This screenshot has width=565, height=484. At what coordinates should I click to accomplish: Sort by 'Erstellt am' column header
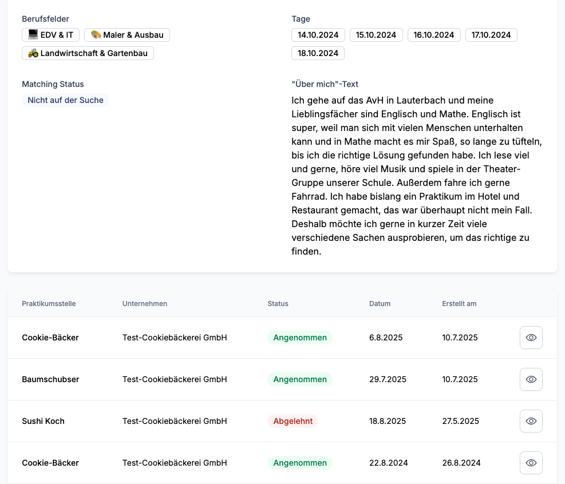459,304
